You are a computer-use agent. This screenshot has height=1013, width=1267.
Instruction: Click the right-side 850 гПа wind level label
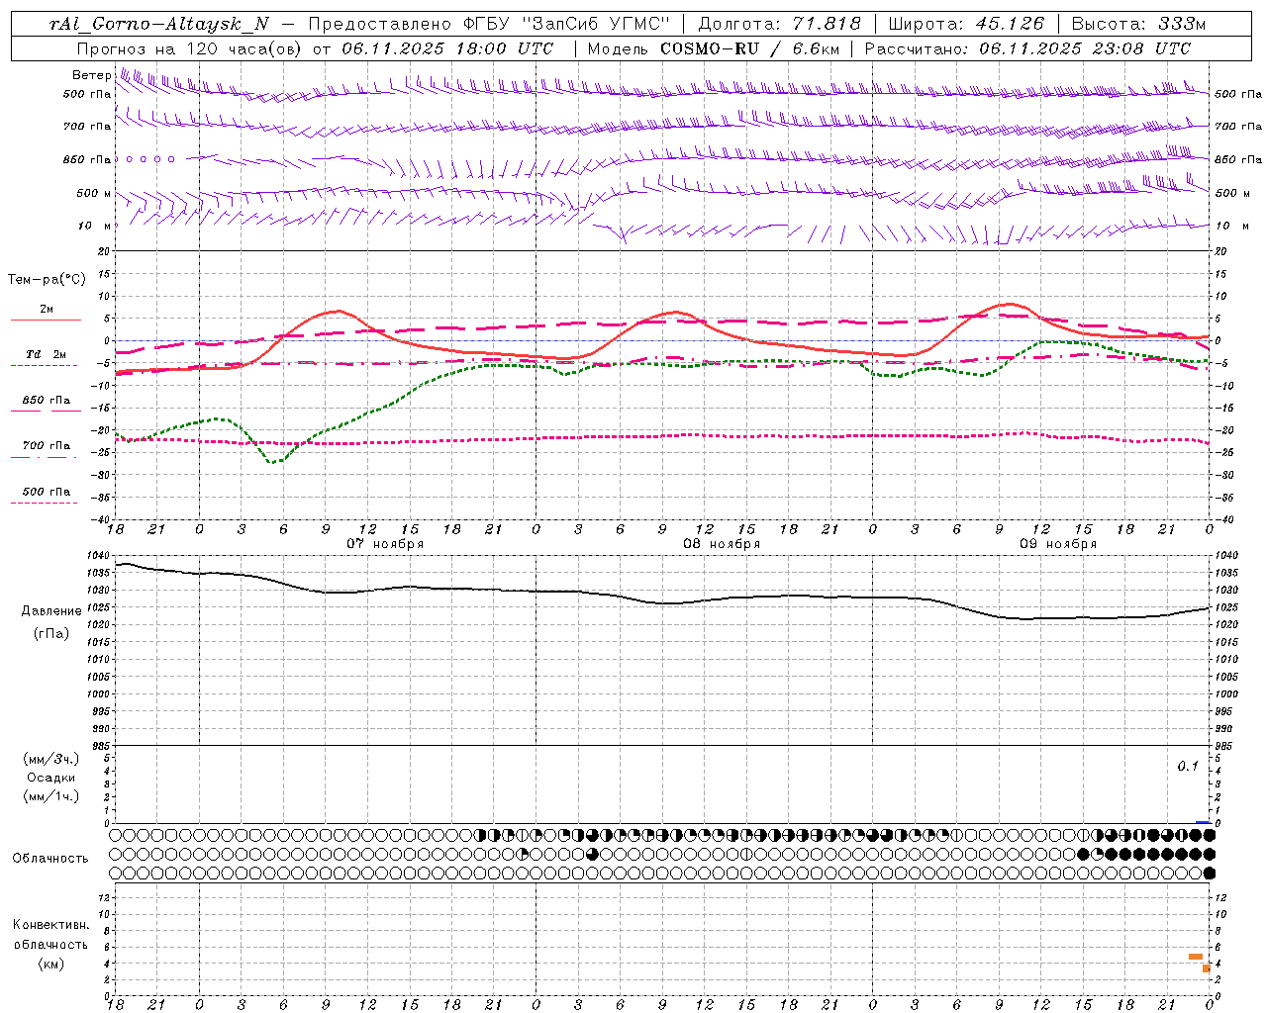1238,159
